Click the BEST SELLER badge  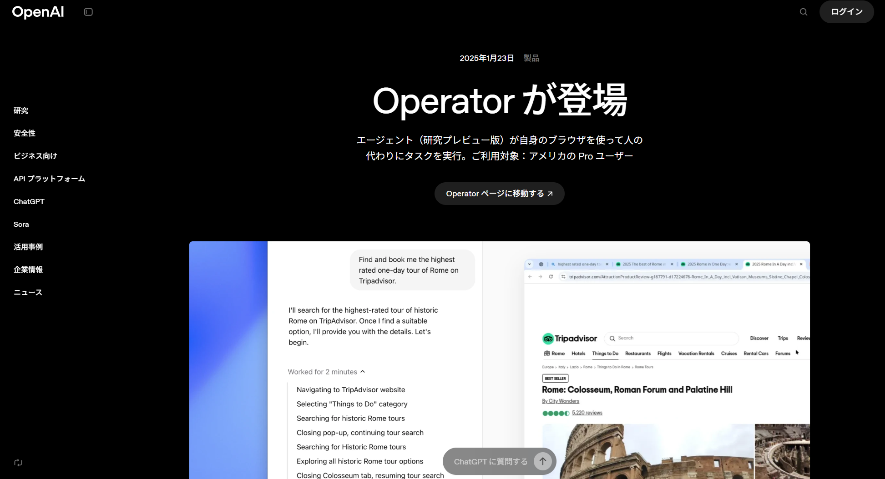(555, 378)
